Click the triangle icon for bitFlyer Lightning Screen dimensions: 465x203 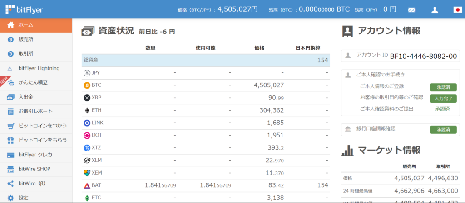point(10,68)
